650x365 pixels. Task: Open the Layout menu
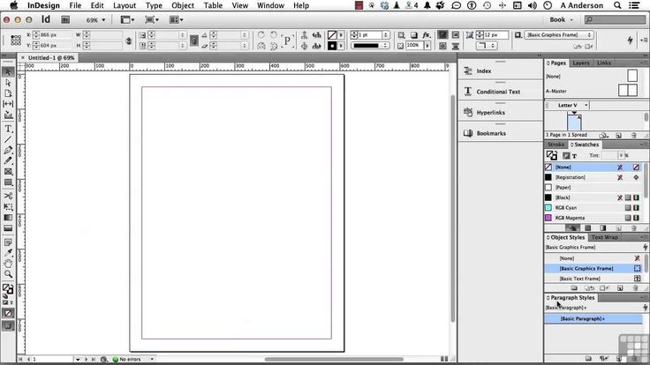click(125, 5)
